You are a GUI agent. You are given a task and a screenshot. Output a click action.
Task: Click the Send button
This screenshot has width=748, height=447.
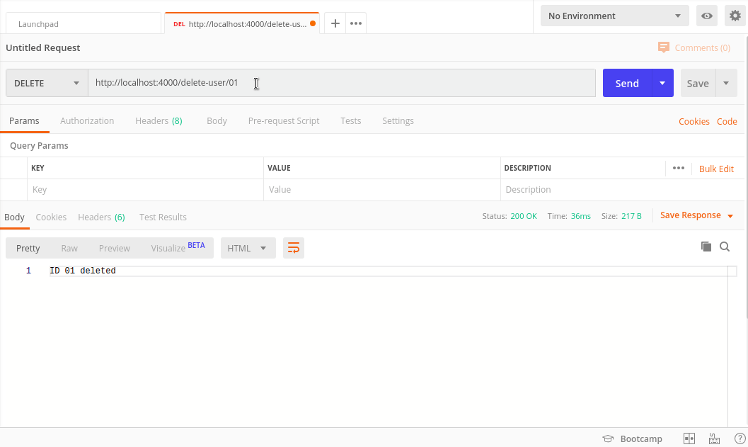coord(627,83)
